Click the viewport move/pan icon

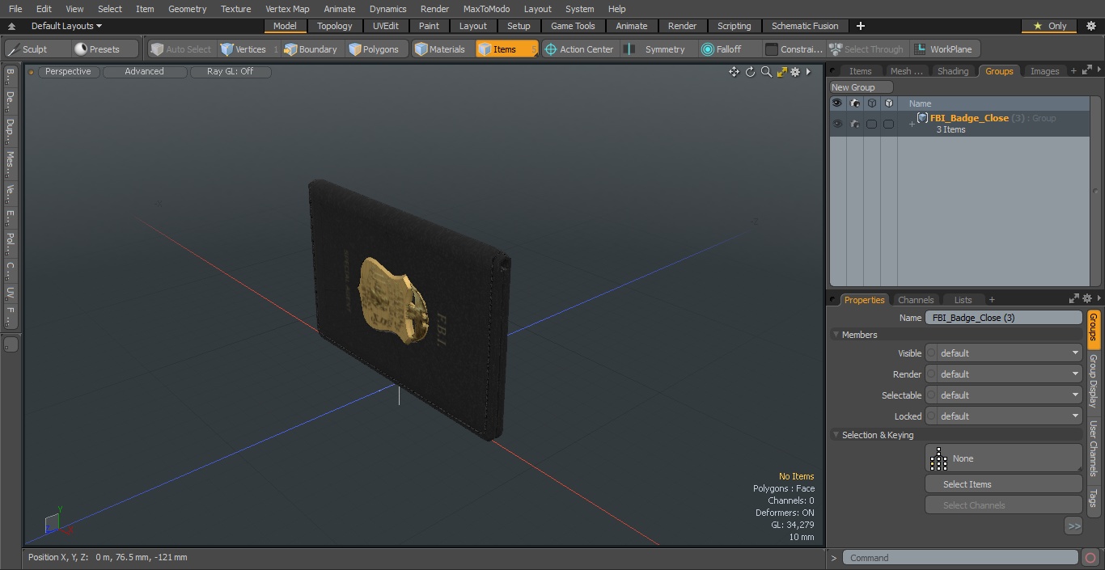(x=734, y=72)
